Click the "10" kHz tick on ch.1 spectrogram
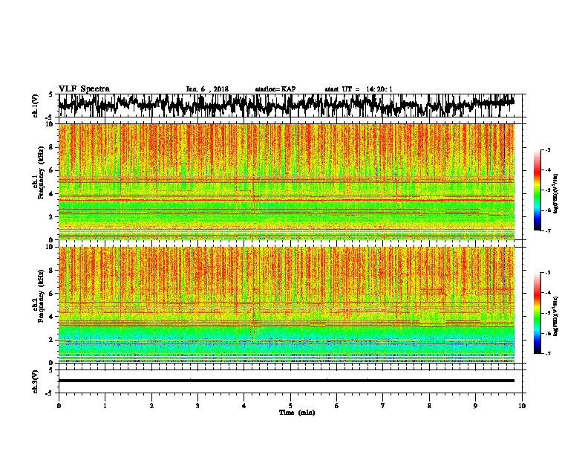Viewport: 588px width, 455px height. coord(51,124)
